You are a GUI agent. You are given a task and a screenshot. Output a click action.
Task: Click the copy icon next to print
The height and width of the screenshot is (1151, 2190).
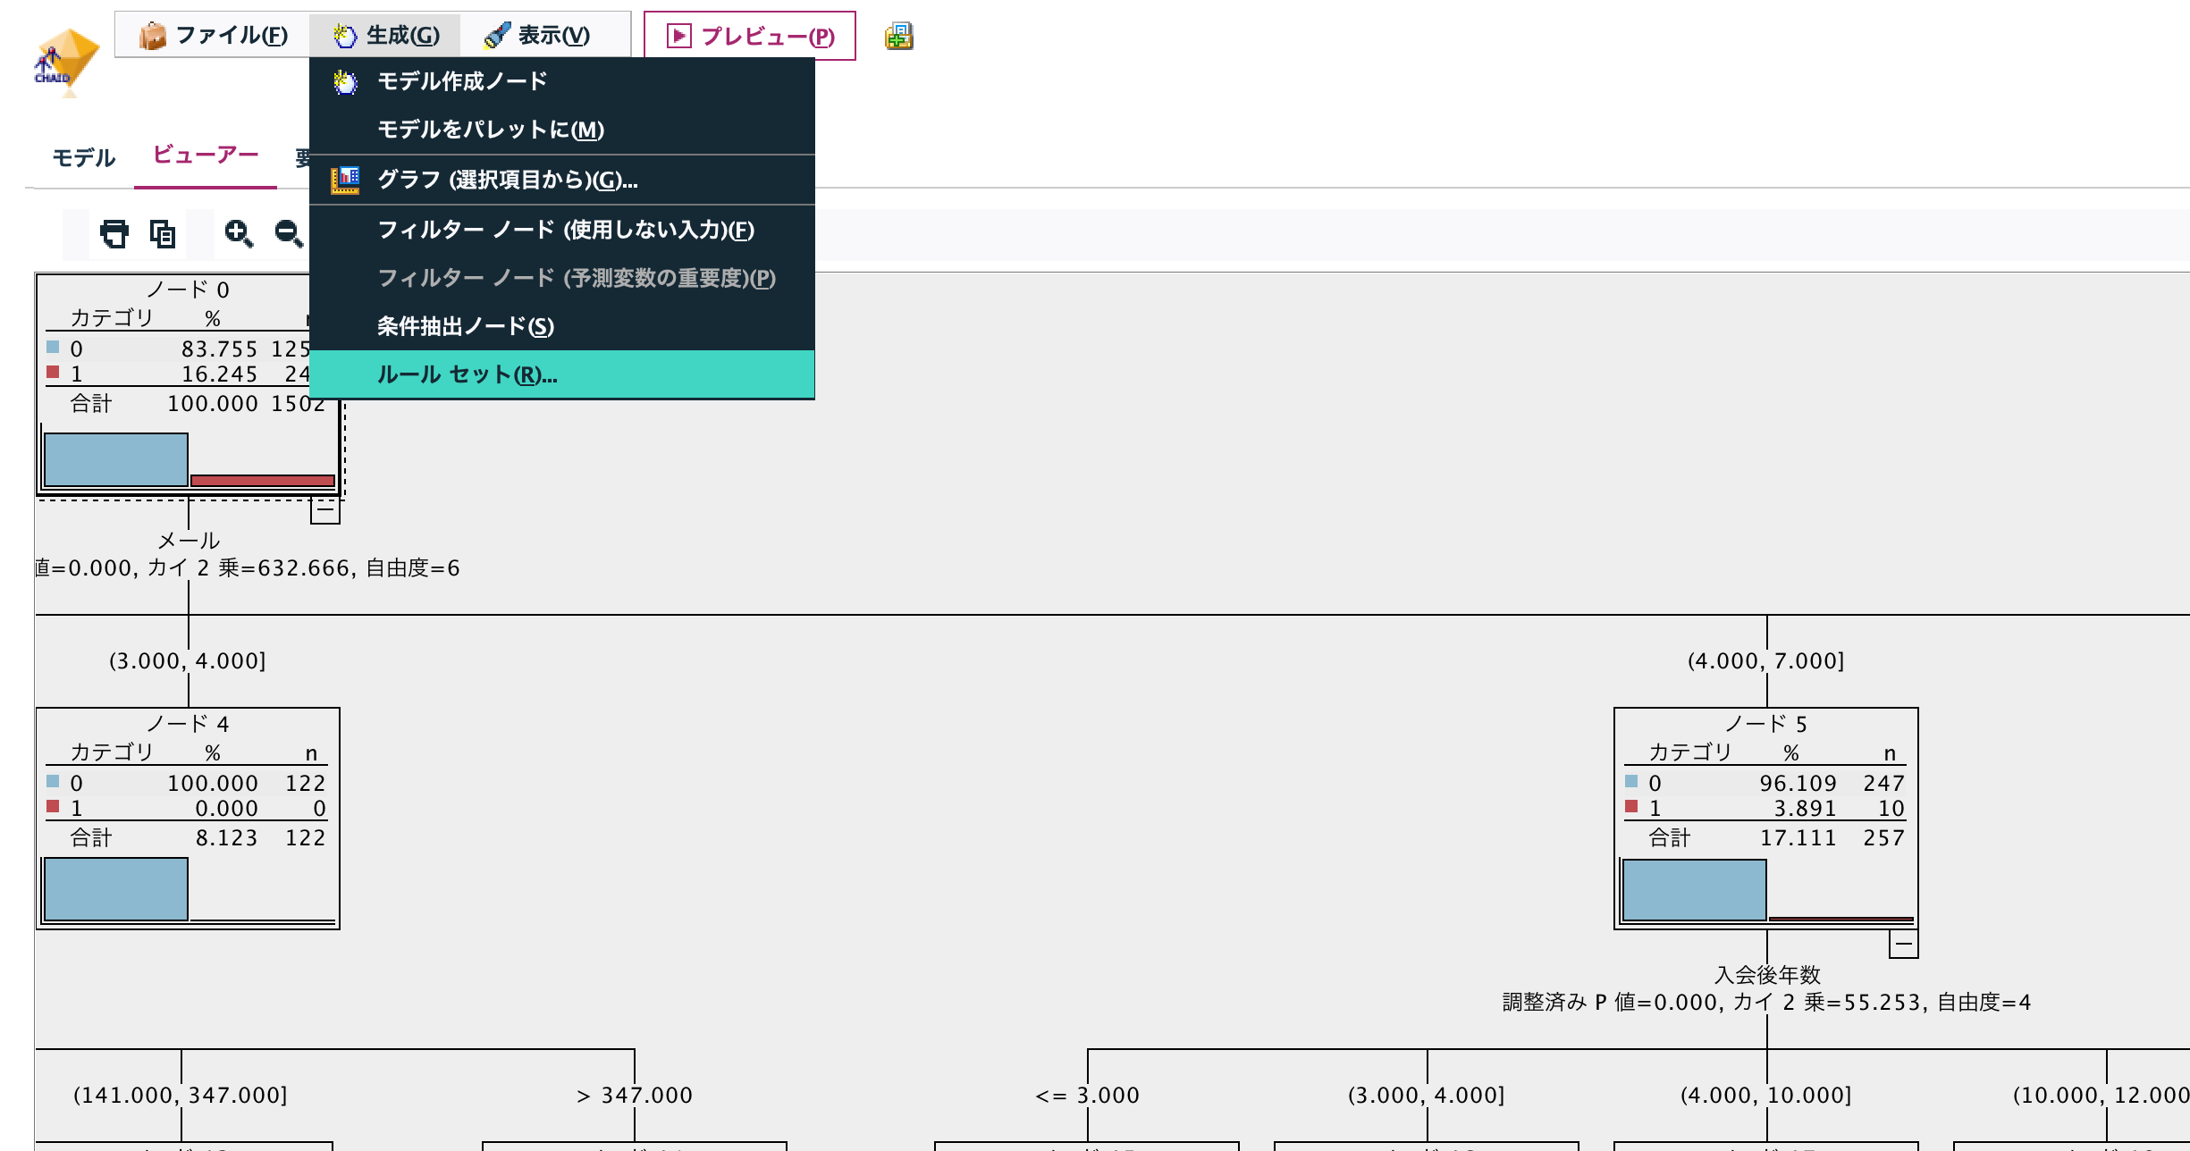click(161, 234)
